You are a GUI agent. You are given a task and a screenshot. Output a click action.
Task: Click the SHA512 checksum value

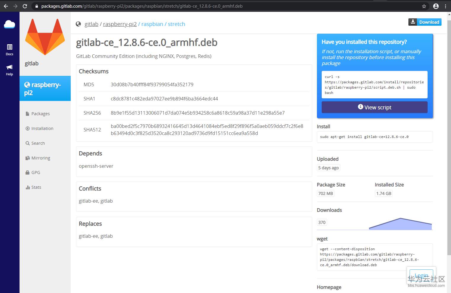[x=207, y=130]
